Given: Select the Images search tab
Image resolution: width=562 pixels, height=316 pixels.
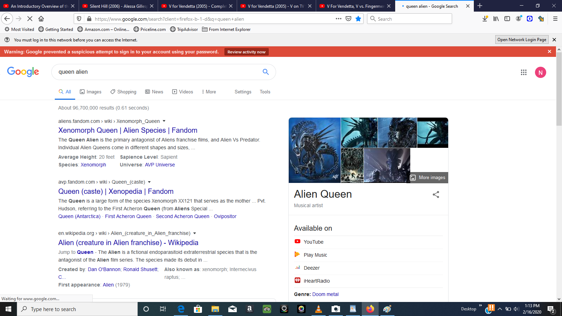Looking at the screenshot, I should [x=91, y=92].
